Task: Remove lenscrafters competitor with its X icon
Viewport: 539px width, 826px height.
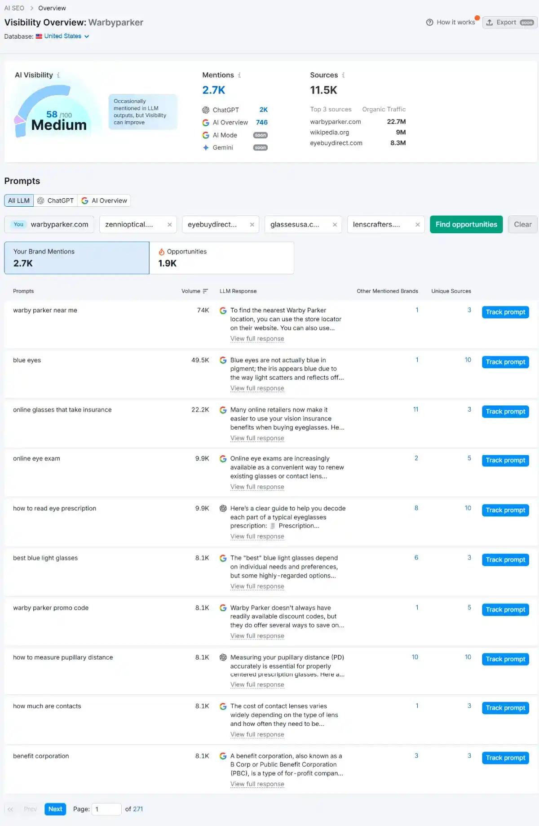Action: [x=417, y=225]
